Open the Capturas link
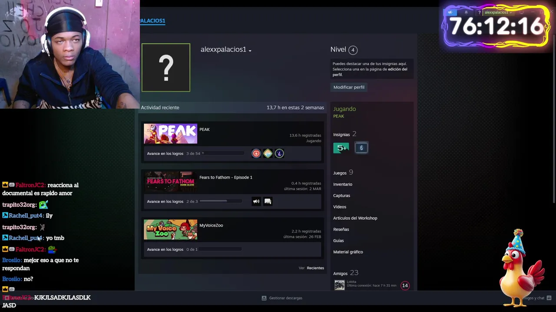Screen dimensions: 556x312 click(341, 195)
